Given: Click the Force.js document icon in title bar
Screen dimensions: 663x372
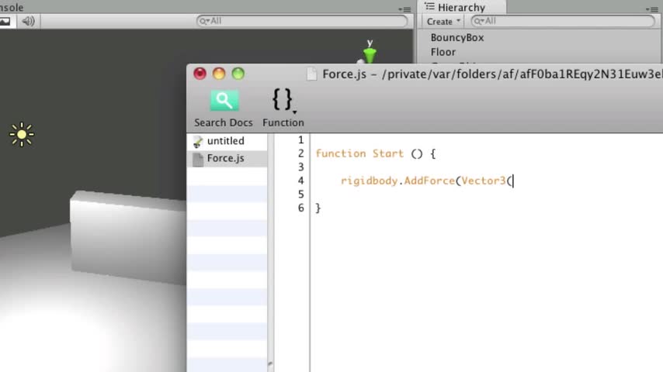Looking at the screenshot, I should tap(311, 74).
